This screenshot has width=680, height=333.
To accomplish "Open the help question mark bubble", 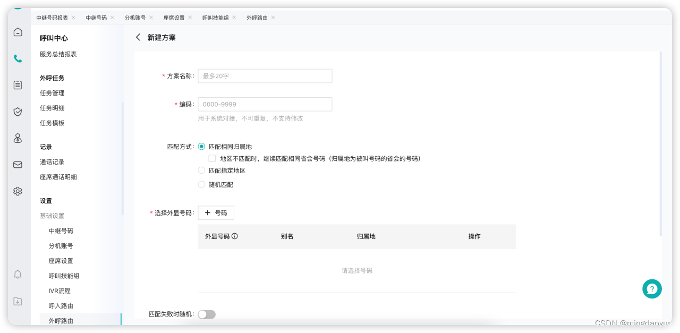I will (652, 288).
